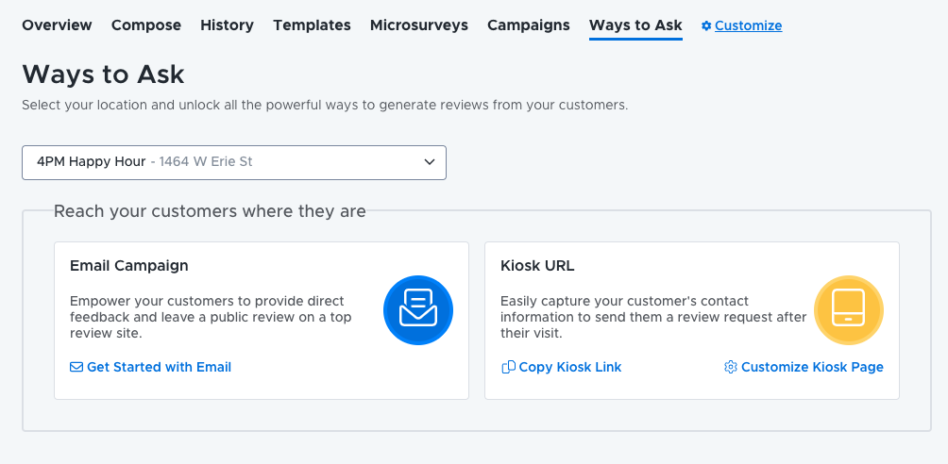Viewport: 948px width, 464px height.
Task: Click the yellow kiosk tablet circle icon
Action: (x=849, y=310)
